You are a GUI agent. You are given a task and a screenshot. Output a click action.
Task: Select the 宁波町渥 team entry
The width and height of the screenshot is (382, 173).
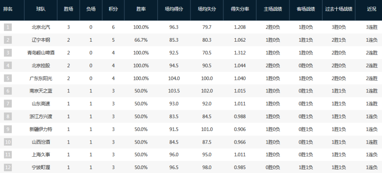coord(42,167)
